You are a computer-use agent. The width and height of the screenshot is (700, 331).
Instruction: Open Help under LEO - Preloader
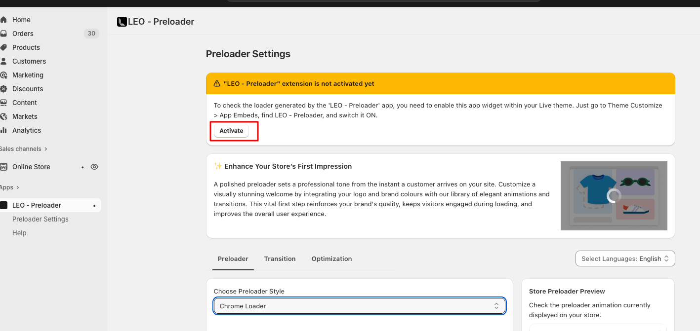(19, 233)
